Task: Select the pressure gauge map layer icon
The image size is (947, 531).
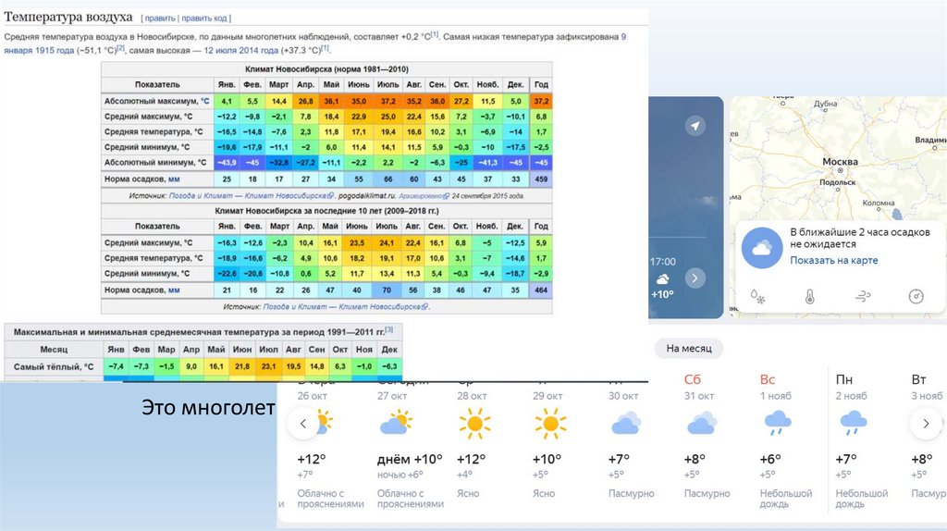Action: [916, 297]
